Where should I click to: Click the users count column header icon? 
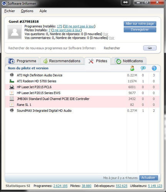pos(132,68)
